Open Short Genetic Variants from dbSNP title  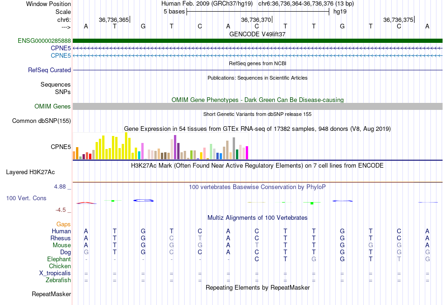tap(257, 114)
